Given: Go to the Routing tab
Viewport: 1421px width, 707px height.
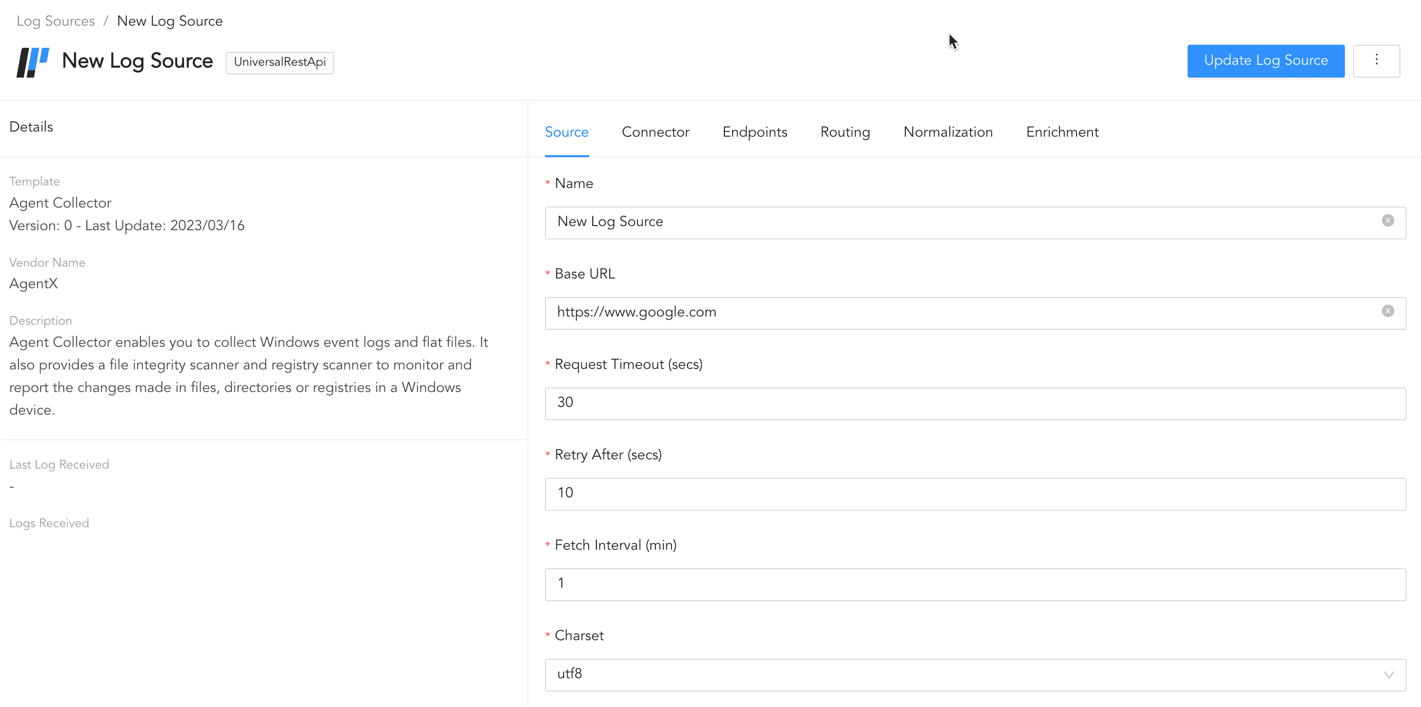Looking at the screenshot, I should coord(845,133).
